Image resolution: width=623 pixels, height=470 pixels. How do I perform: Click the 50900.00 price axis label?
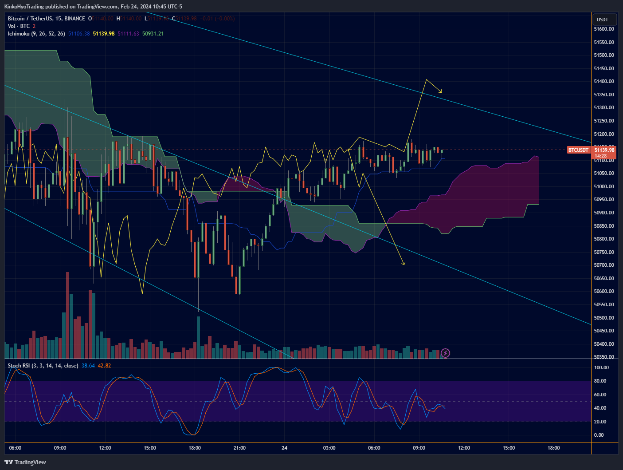click(x=604, y=213)
